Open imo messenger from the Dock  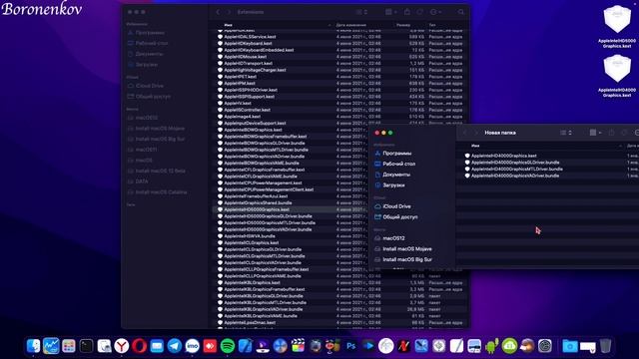click(x=193, y=346)
